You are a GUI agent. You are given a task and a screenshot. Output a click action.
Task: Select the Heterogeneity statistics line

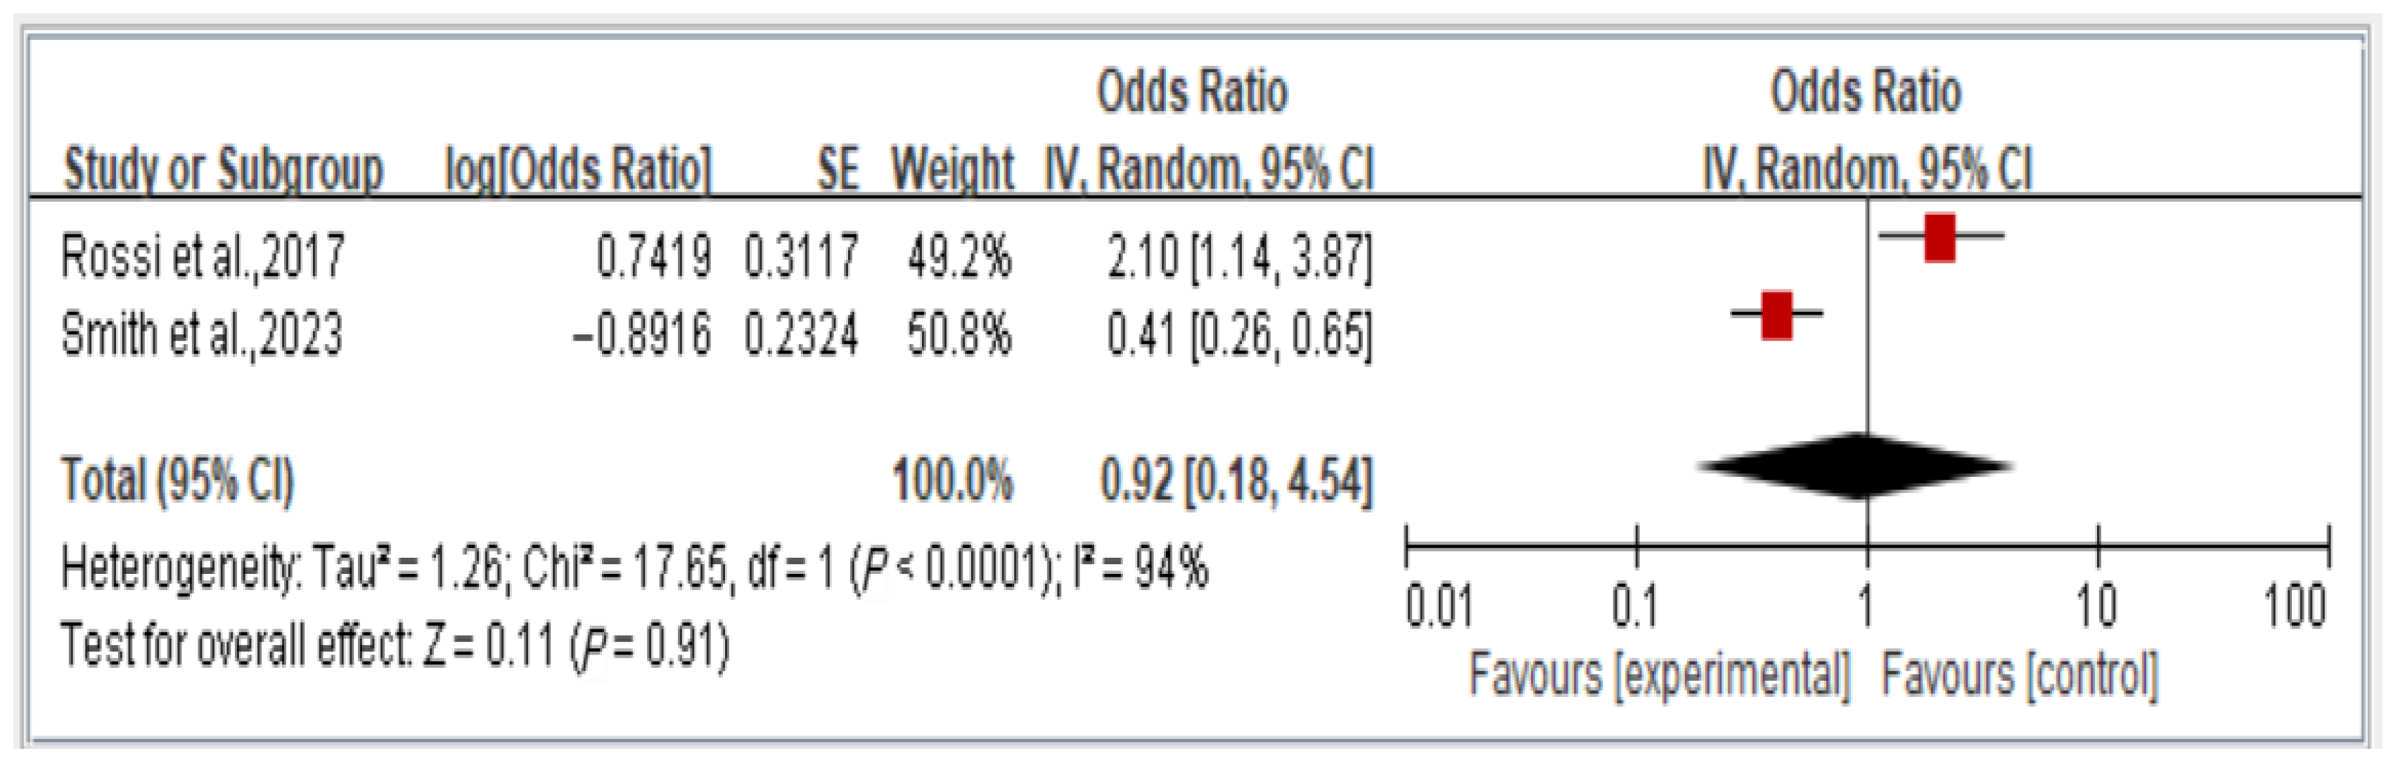pos(634,566)
